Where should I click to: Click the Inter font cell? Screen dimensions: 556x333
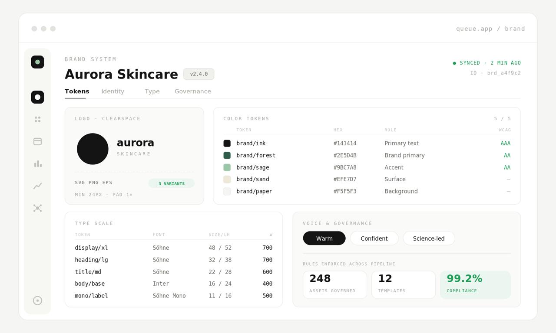tap(161, 284)
